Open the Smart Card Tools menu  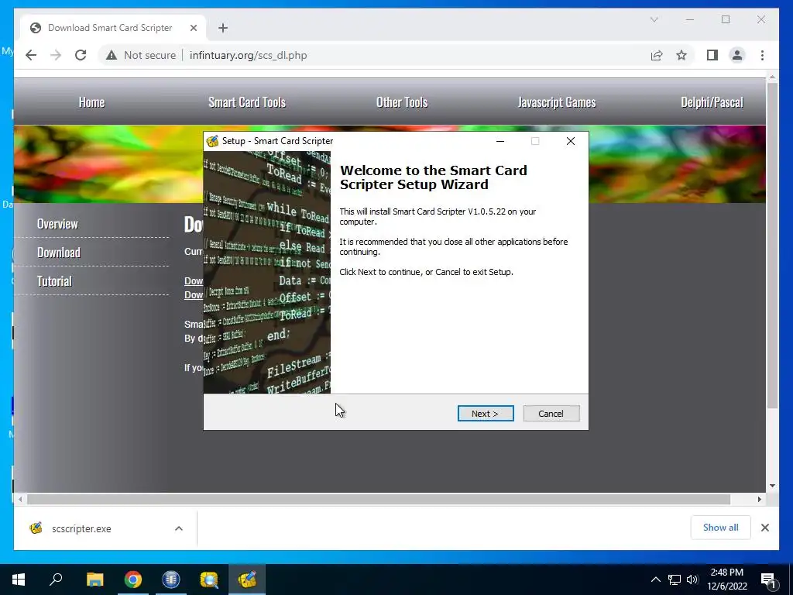click(x=247, y=102)
